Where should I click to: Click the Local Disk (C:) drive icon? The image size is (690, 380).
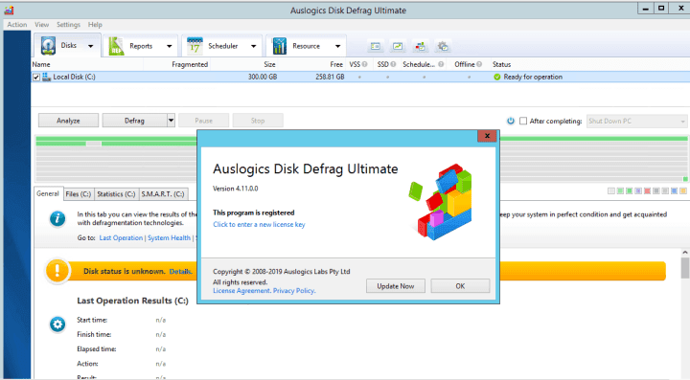46,77
